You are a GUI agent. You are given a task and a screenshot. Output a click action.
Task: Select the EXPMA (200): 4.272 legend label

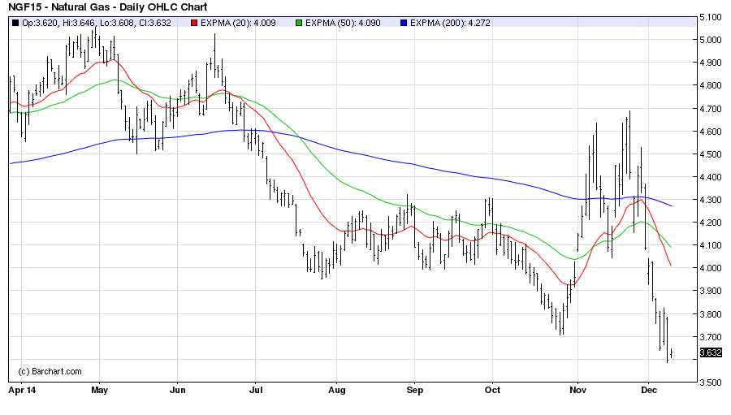coord(450,23)
